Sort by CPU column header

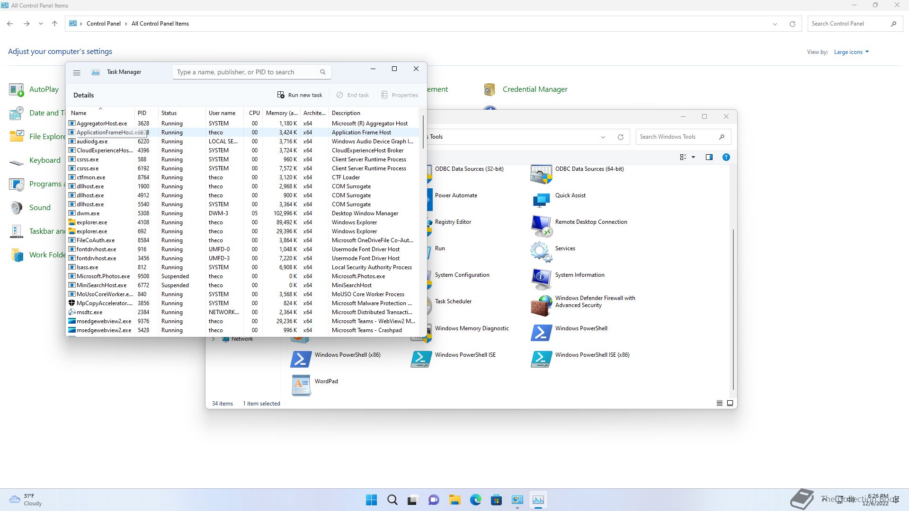pos(253,113)
